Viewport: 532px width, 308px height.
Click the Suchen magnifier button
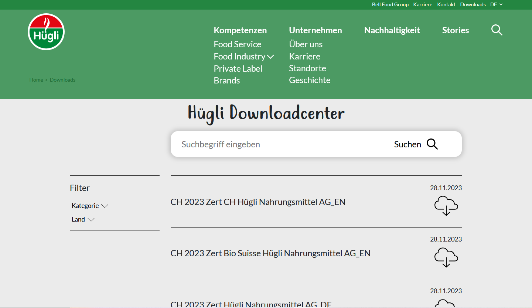coord(432,144)
